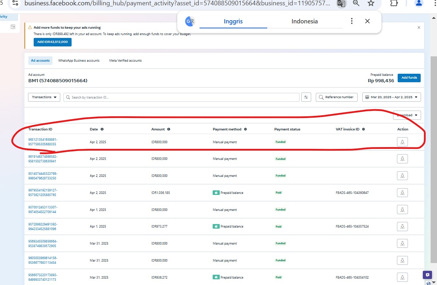Image resolution: width=437 pixels, height=285 pixels.
Task: Click the filter settings icon beside search
Action: (x=306, y=97)
